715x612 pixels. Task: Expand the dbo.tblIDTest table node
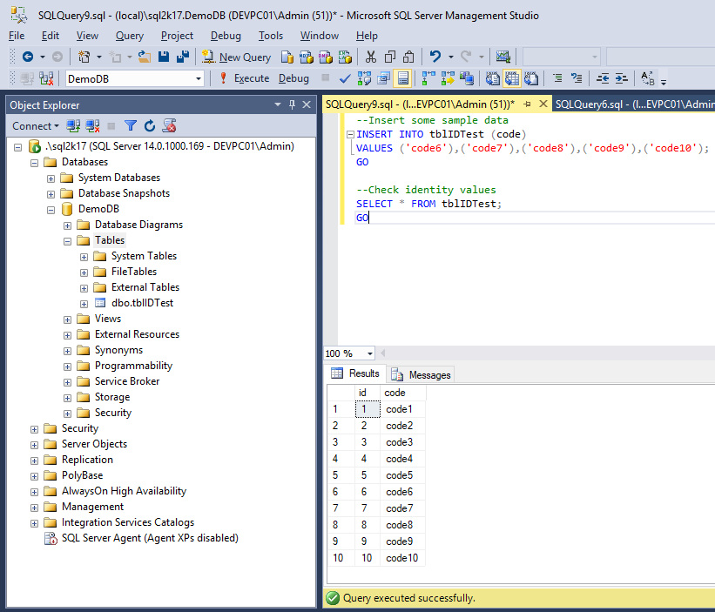[x=84, y=304]
